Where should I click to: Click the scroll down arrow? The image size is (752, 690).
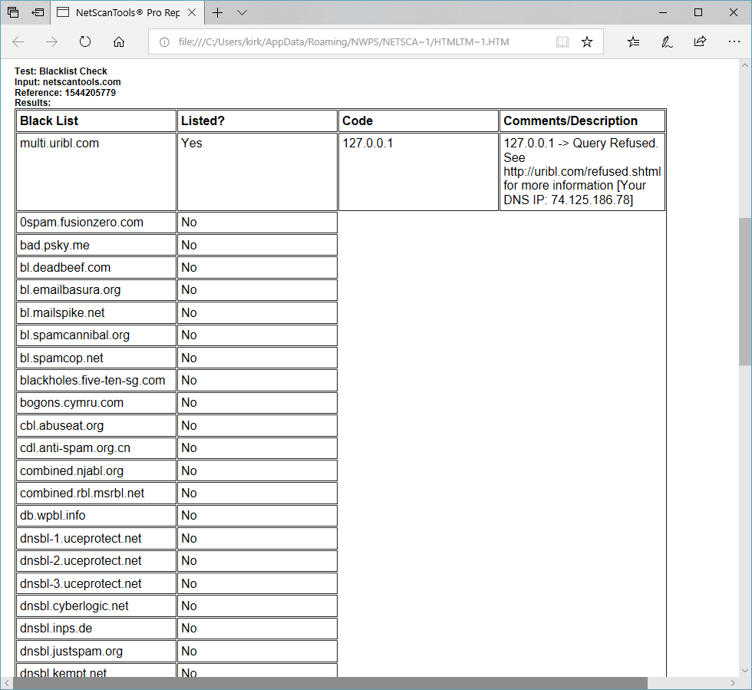coord(745,670)
